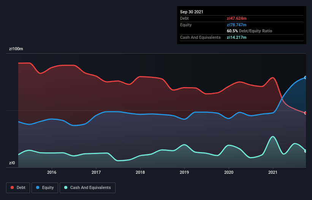The width and height of the screenshot is (312, 200).
Task: Click the blue Equity legend dot
Action: tap(38, 187)
